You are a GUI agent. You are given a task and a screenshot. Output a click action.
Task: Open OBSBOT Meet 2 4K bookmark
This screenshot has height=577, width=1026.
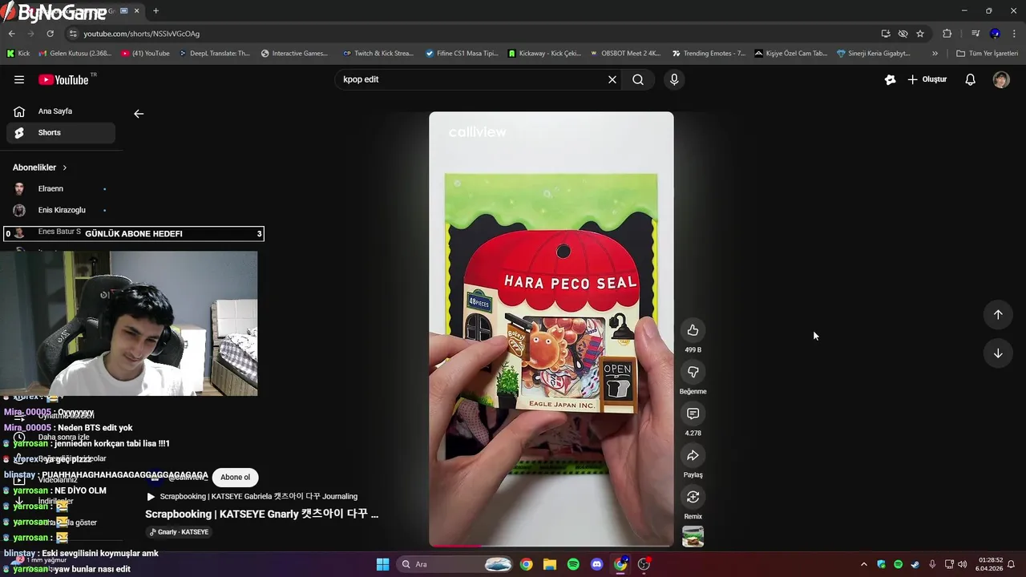click(624, 54)
